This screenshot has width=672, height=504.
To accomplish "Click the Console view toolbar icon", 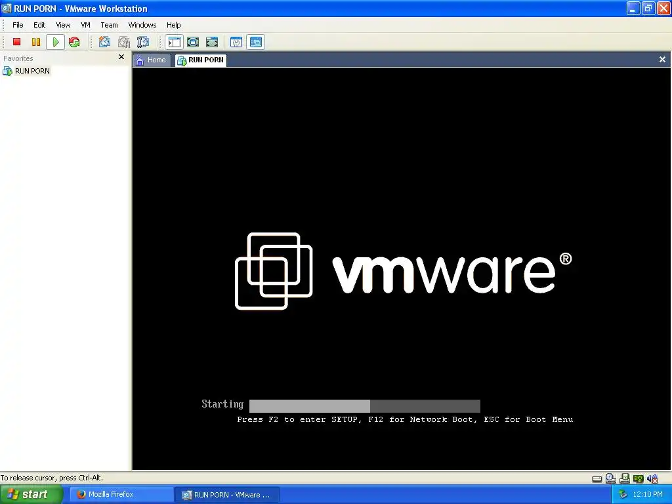I will [256, 42].
